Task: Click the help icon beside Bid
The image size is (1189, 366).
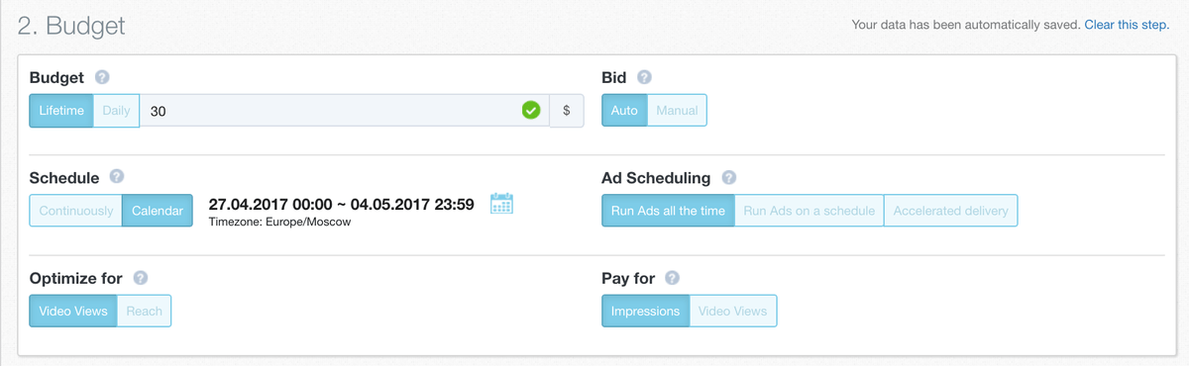Action: 644,77
